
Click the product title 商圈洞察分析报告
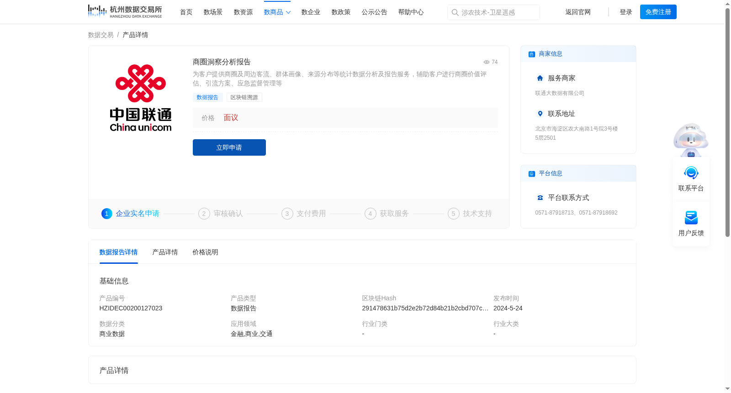pos(222,62)
